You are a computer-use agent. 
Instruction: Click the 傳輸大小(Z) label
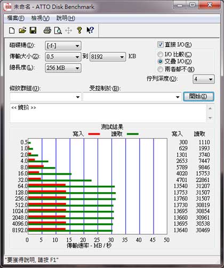[25, 57]
